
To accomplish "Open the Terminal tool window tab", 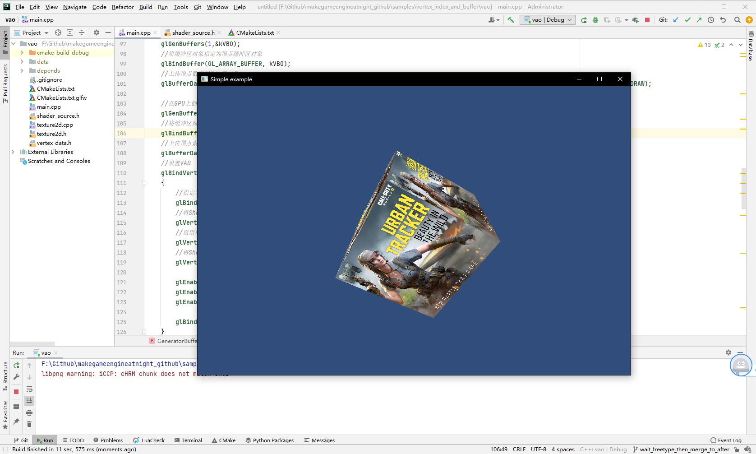I will [188, 440].
